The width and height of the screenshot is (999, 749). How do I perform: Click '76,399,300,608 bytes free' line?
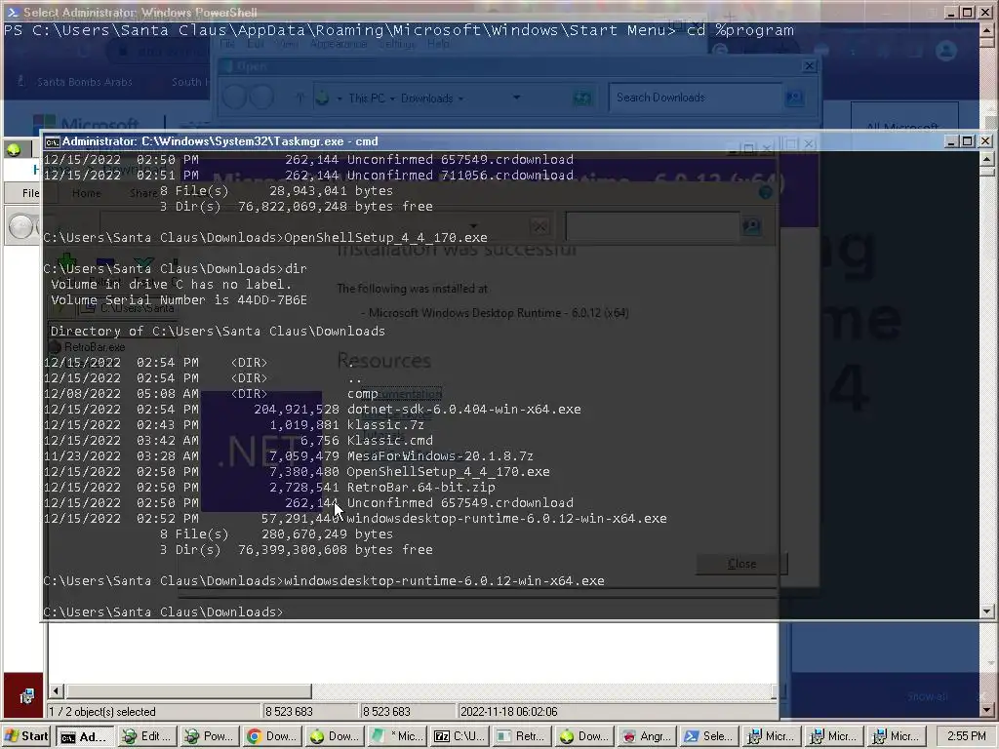[x=336, y=550]
